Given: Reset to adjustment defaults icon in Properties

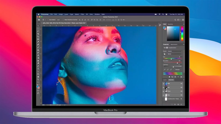Looking at the screenshot, I should (x=175, y=77).
